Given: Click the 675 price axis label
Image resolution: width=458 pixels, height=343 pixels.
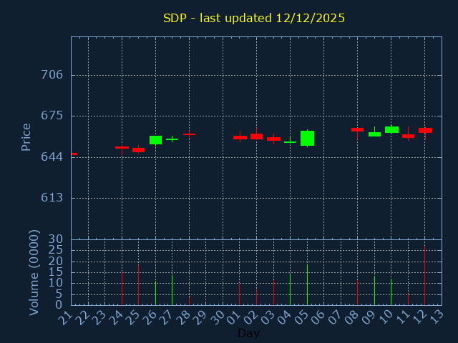Looking at the screenshot, I should [x=52, y=116].
